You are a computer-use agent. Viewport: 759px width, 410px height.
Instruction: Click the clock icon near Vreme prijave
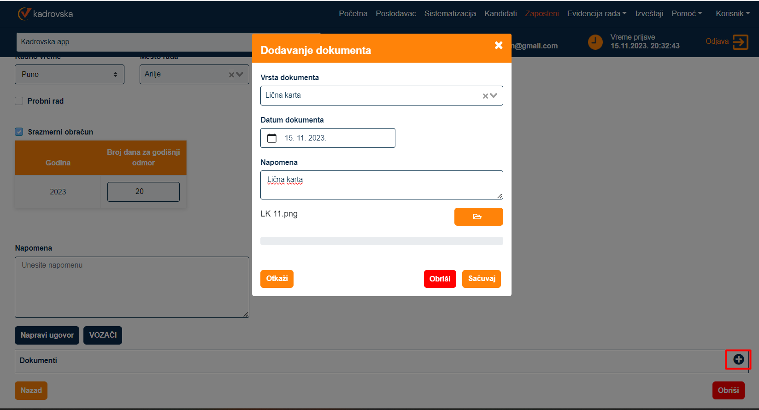tap(595, 42)
